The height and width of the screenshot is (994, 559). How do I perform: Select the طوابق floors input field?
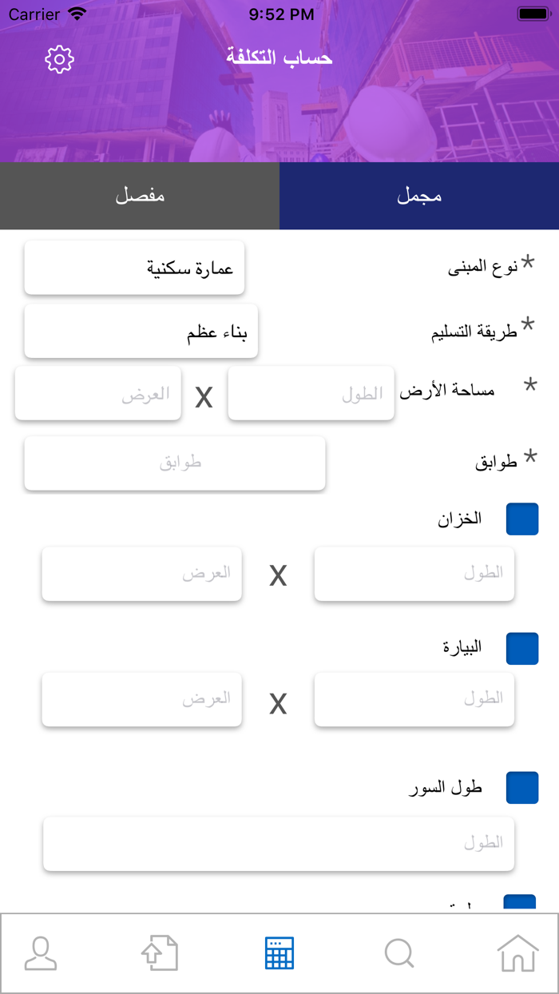[174, 463]
